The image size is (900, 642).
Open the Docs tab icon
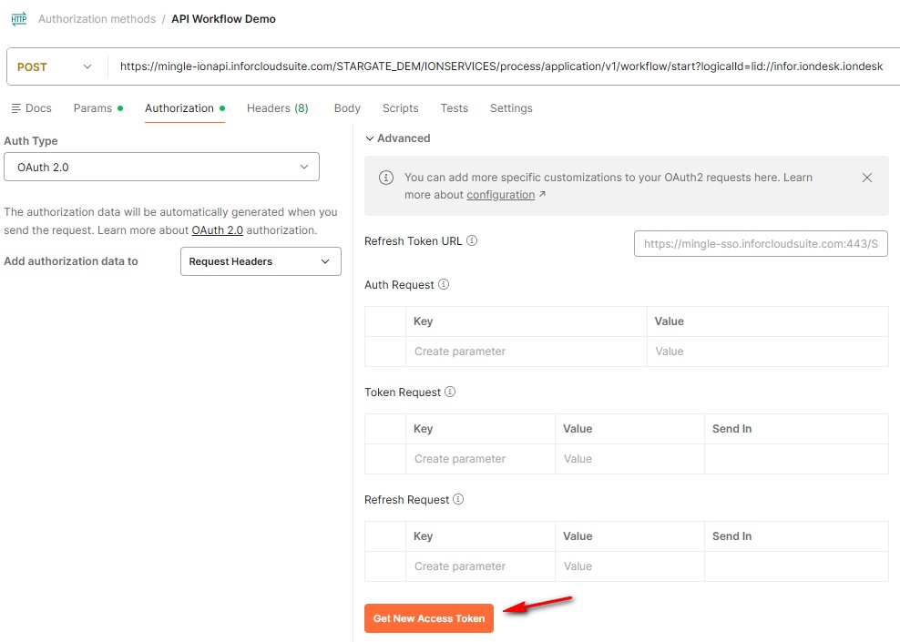point(16,108)
